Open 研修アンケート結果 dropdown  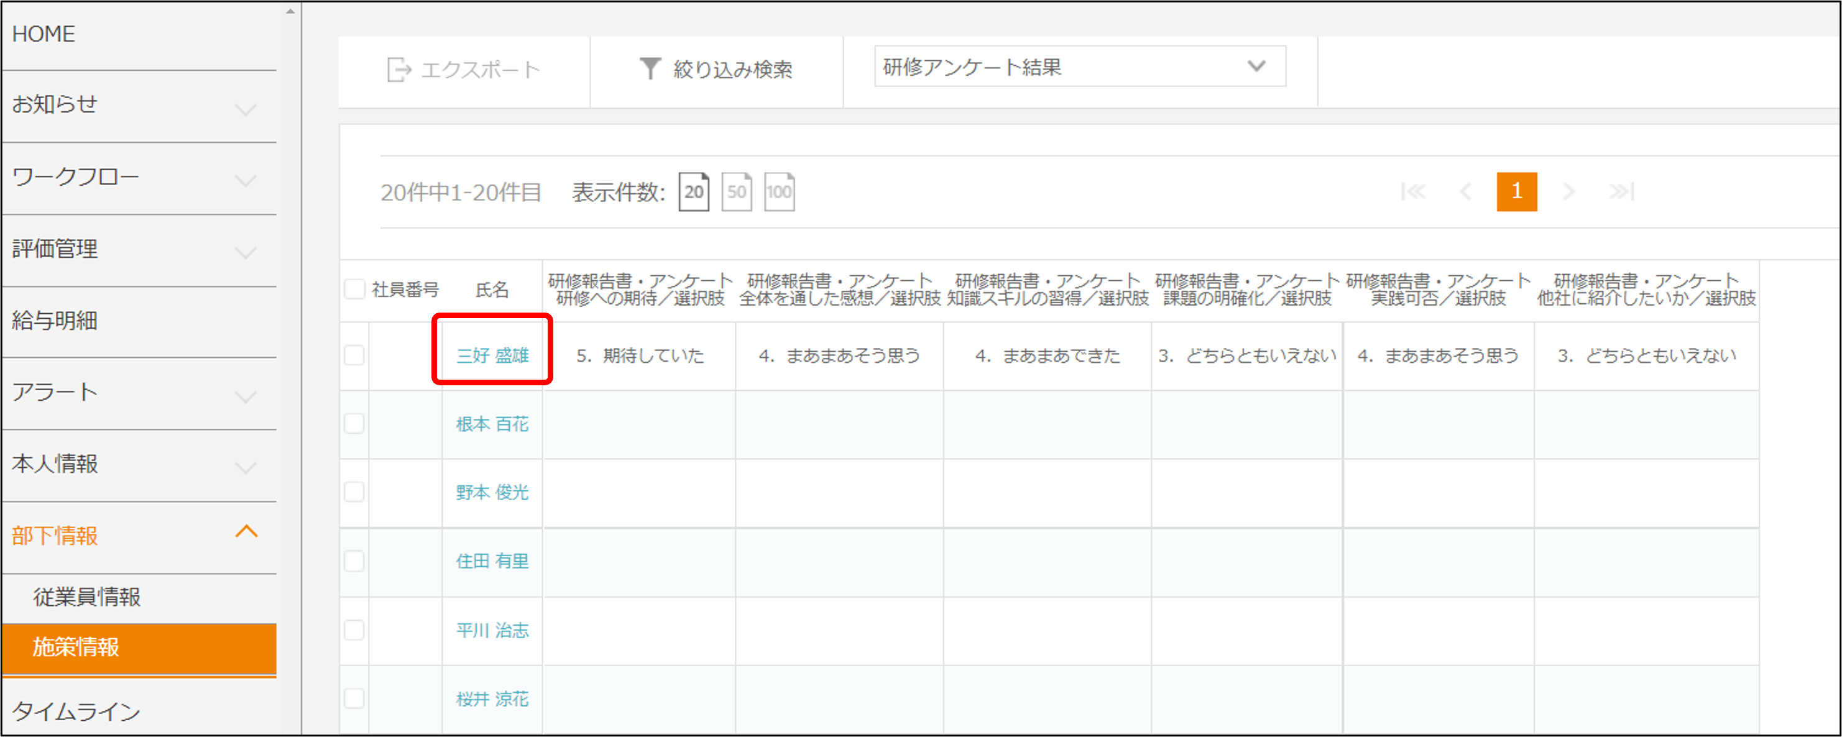click(1079, 67)
